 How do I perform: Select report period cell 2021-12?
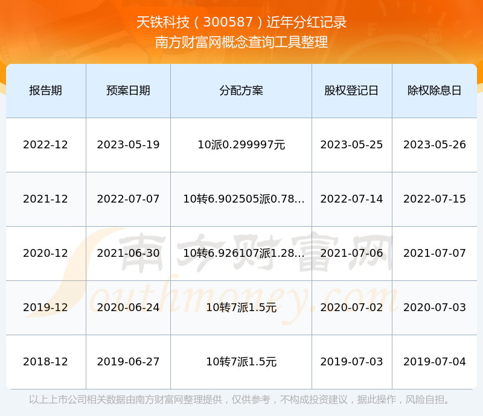click(46, 199)
